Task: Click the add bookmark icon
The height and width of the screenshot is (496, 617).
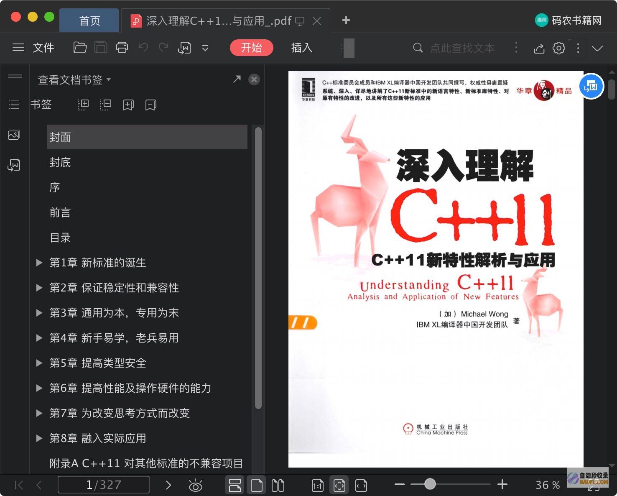Action: (x=128, y=105)
